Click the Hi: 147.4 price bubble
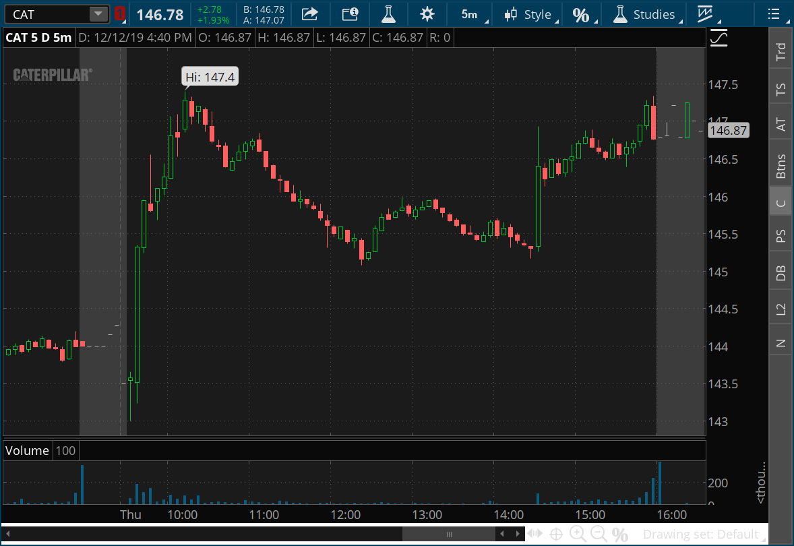The width and height of the screenshot is (794, 546). (210, 77)
